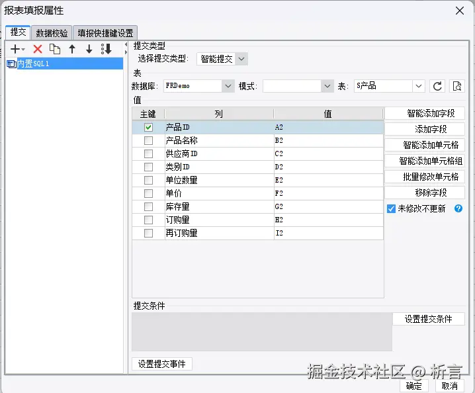Image resolution: width=475 pixels, height=393 pixels.
Task: Switch to the 填报快捷键设置 tab
Action: coord(105,33)
